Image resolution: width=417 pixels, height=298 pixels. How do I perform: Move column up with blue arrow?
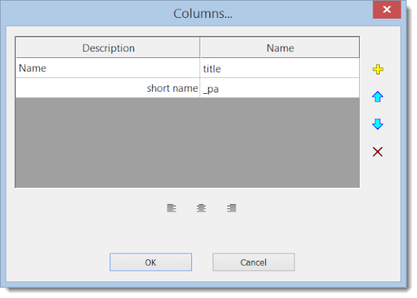click(x=378, y=97)
